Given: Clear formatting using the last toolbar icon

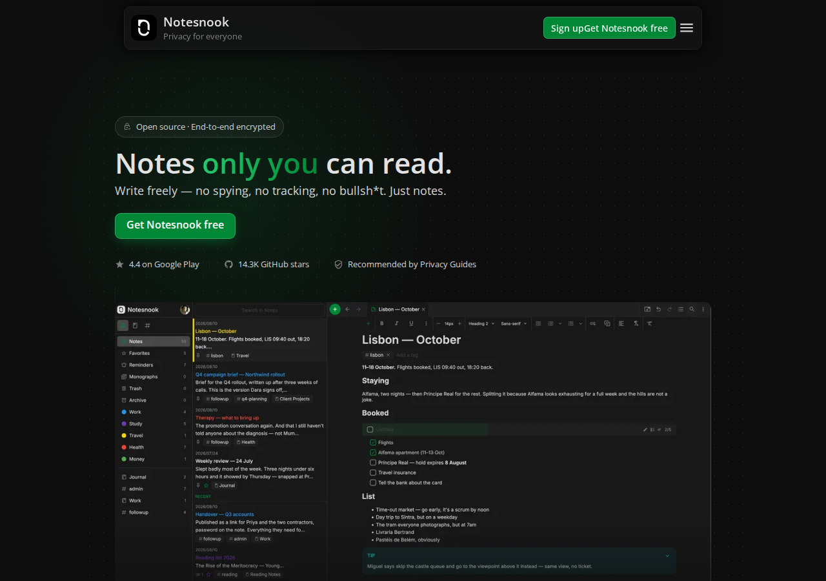Looking at the screenshot, I should pos(650,323).
